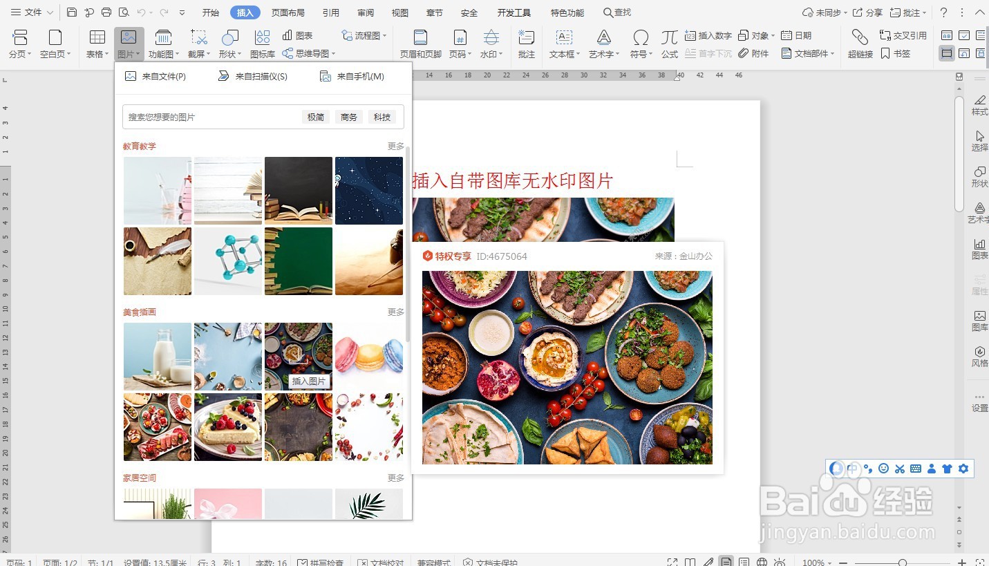Open the Icon Library (图标库)
The width and height of the screenshot is (989, 566).
pos(263,44)
